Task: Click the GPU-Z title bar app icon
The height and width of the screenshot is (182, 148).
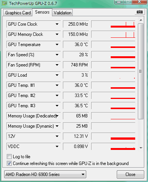Action: click(5, 3)
